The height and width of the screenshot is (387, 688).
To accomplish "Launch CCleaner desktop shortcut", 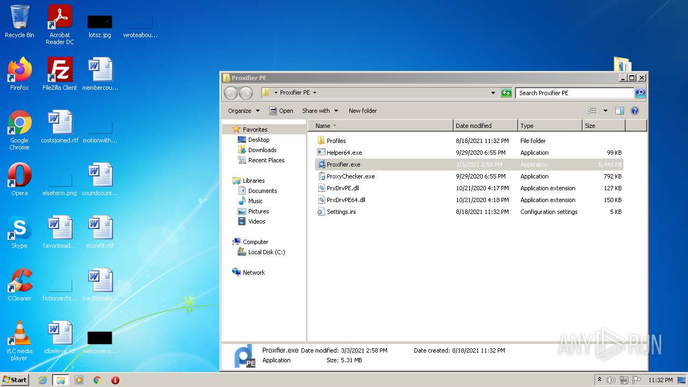I will pos(19,285).
